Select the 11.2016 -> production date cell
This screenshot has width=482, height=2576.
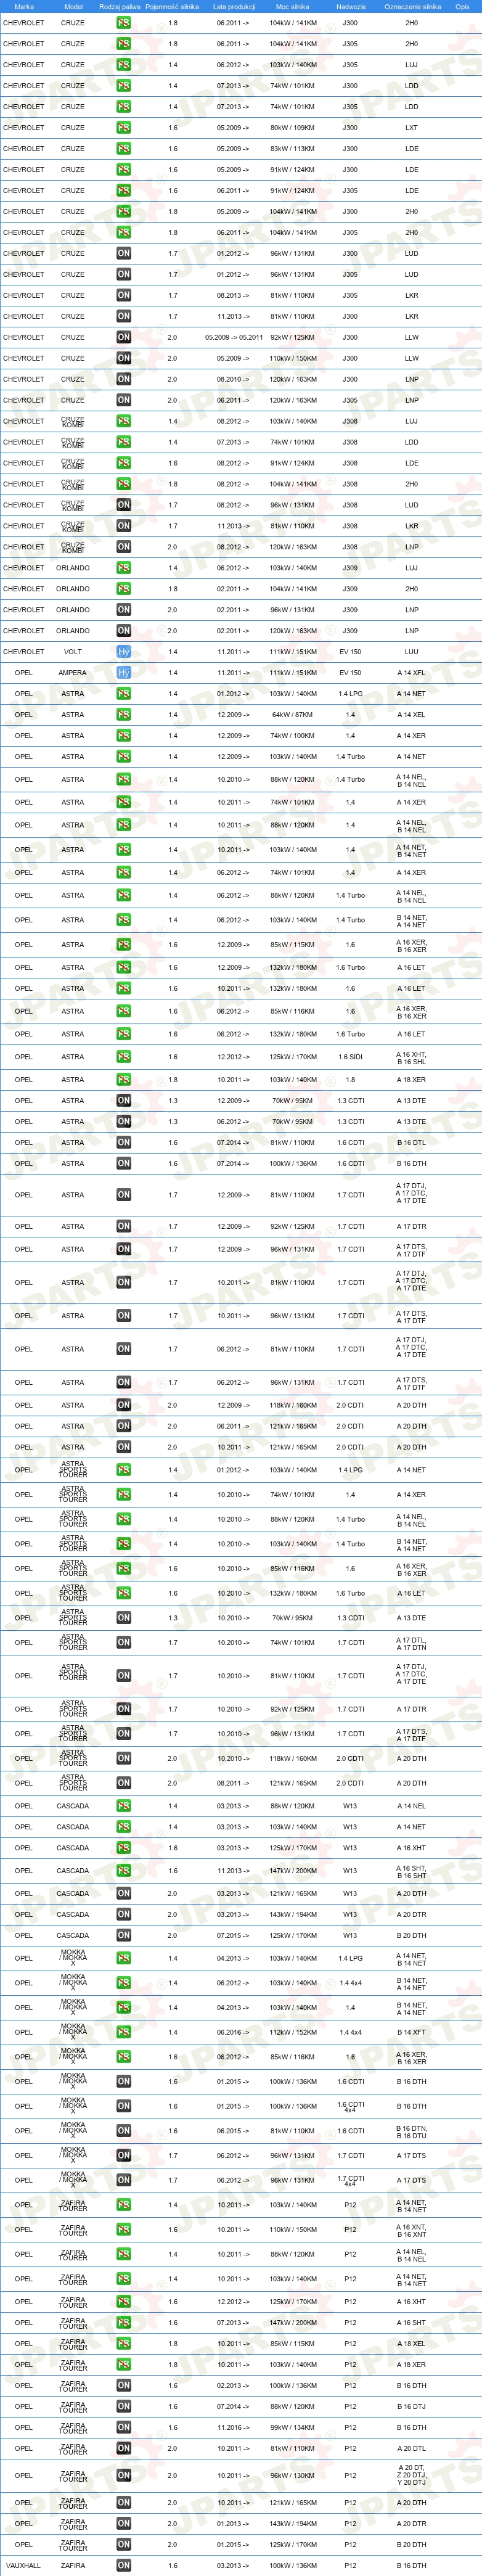click(x=233, y=2427)
